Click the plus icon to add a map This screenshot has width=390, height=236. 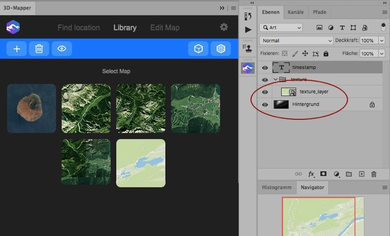click(17, 49)
